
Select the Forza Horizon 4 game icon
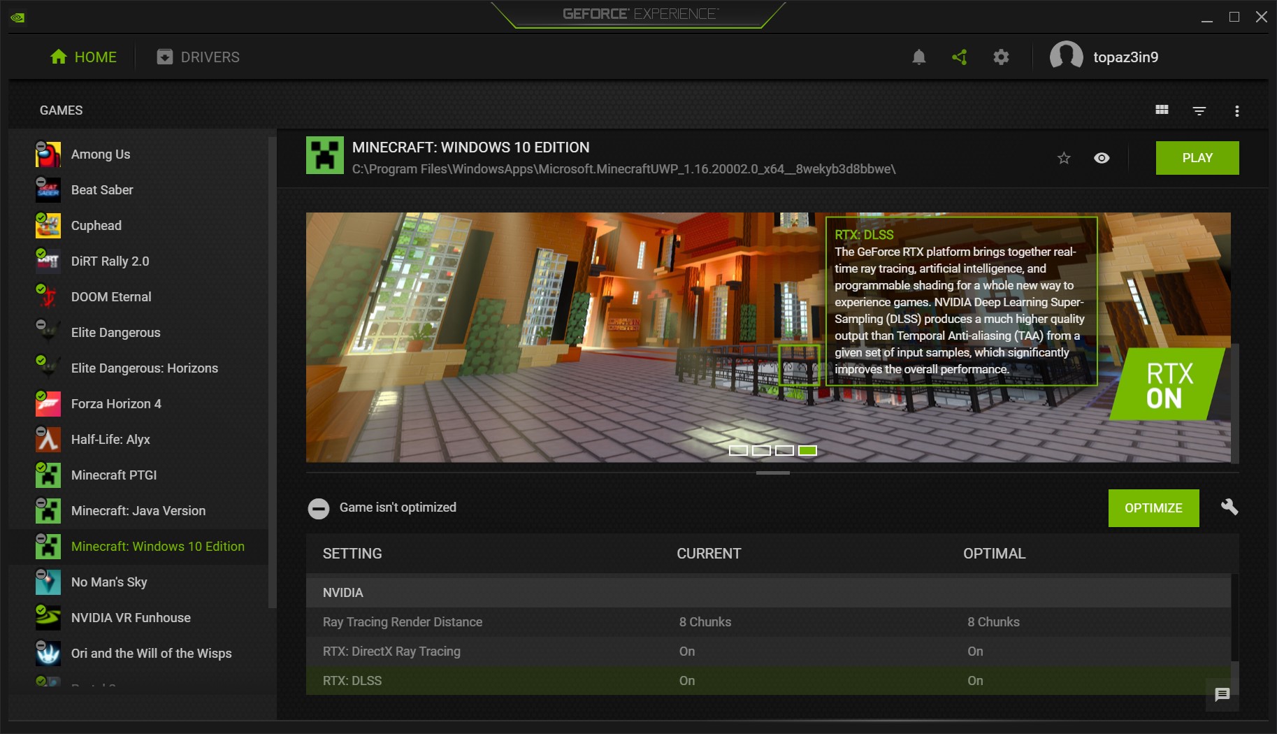tap(48, 404)
